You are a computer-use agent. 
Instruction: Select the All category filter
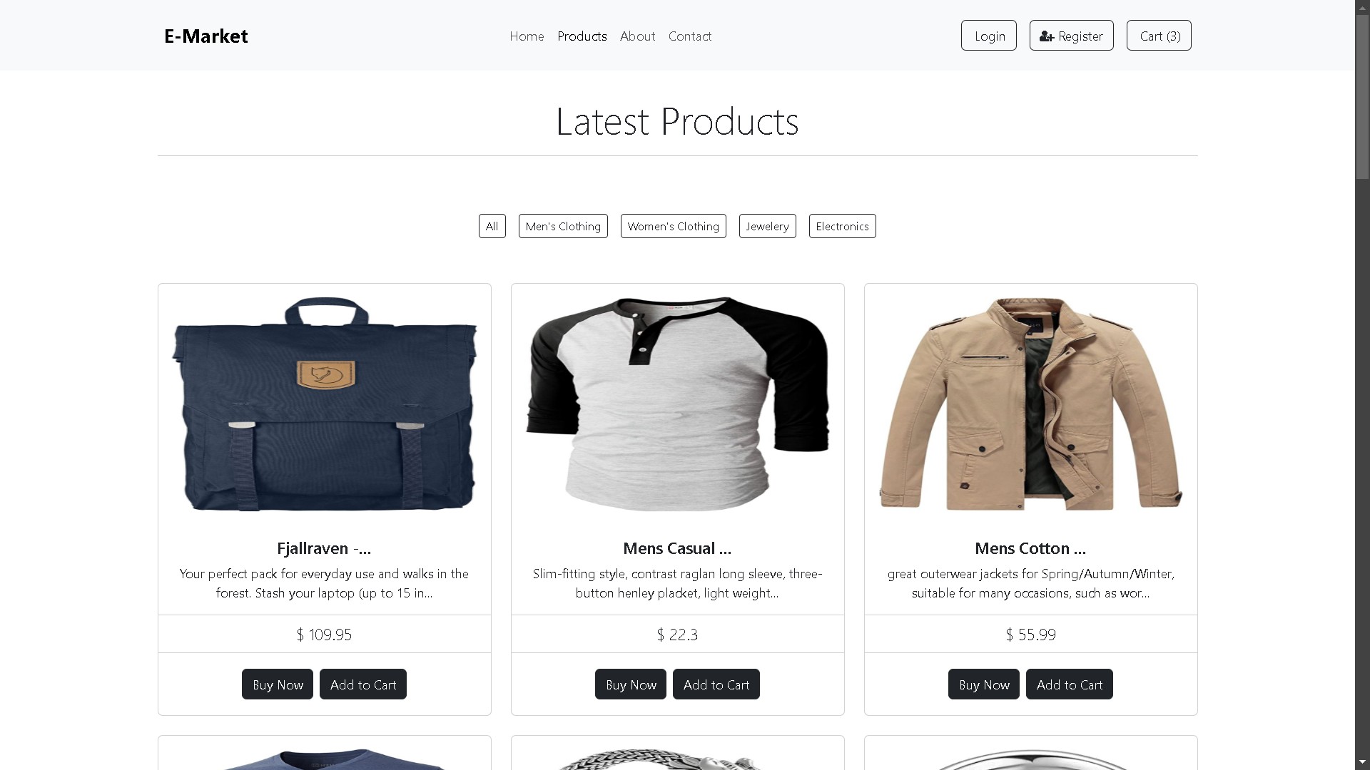click(x=492, y=226)
